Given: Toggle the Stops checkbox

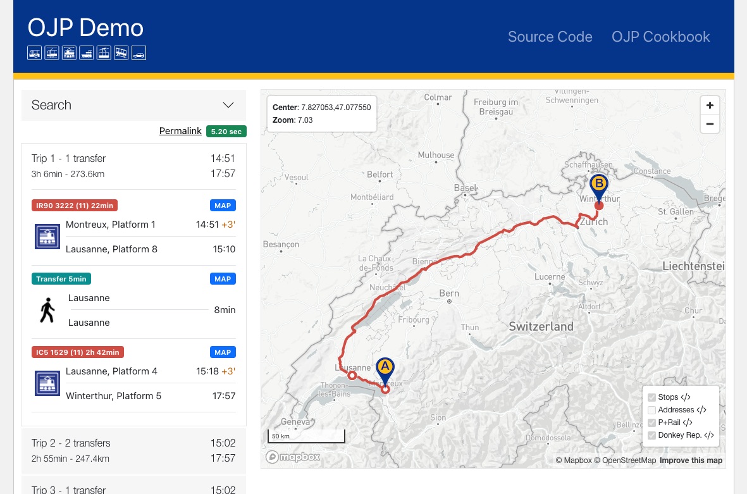Looking at the screenshot, I should point(651,397).
